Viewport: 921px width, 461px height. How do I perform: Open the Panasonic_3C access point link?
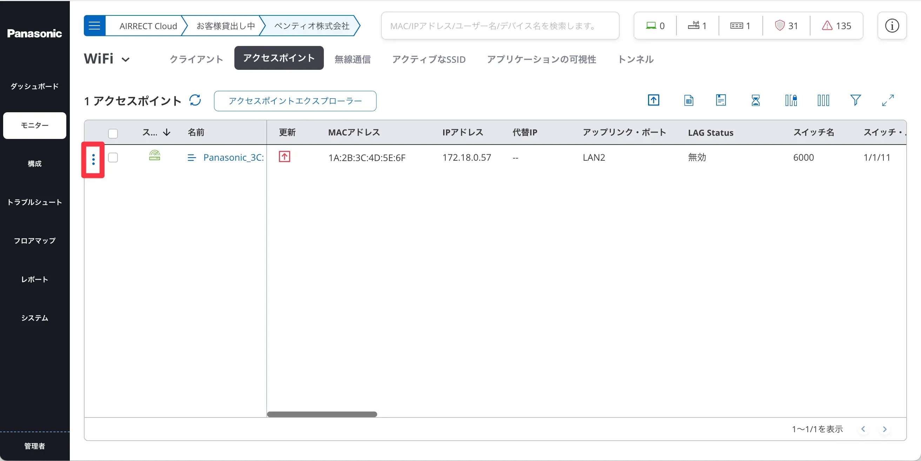tap(233, 158)
